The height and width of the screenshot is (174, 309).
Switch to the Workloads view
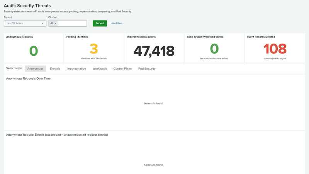tap(100, 69)
